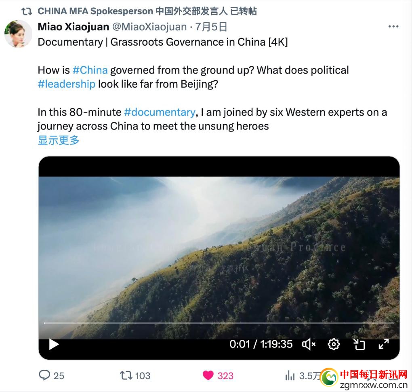The height and width of the screenshot is (392, 412).
Task: Play the documentary video
Action: pyautogui.click(x=54, y=344)
